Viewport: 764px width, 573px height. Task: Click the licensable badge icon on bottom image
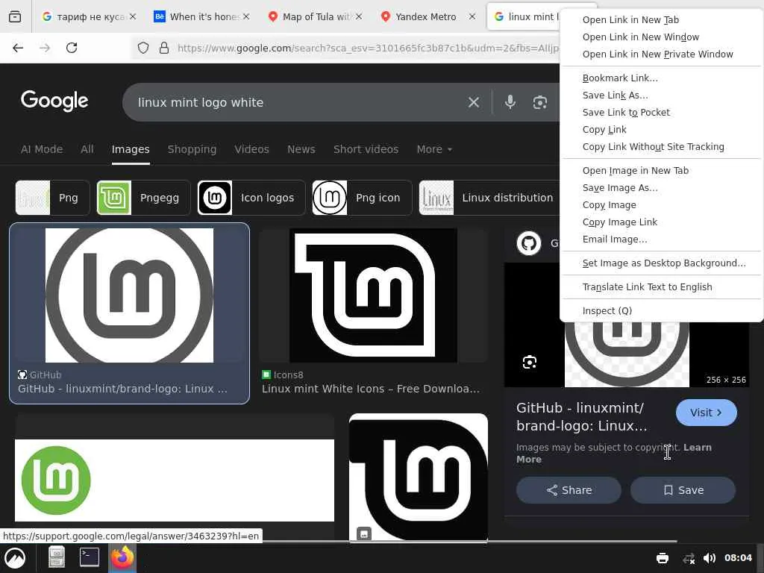coord(364,533)
